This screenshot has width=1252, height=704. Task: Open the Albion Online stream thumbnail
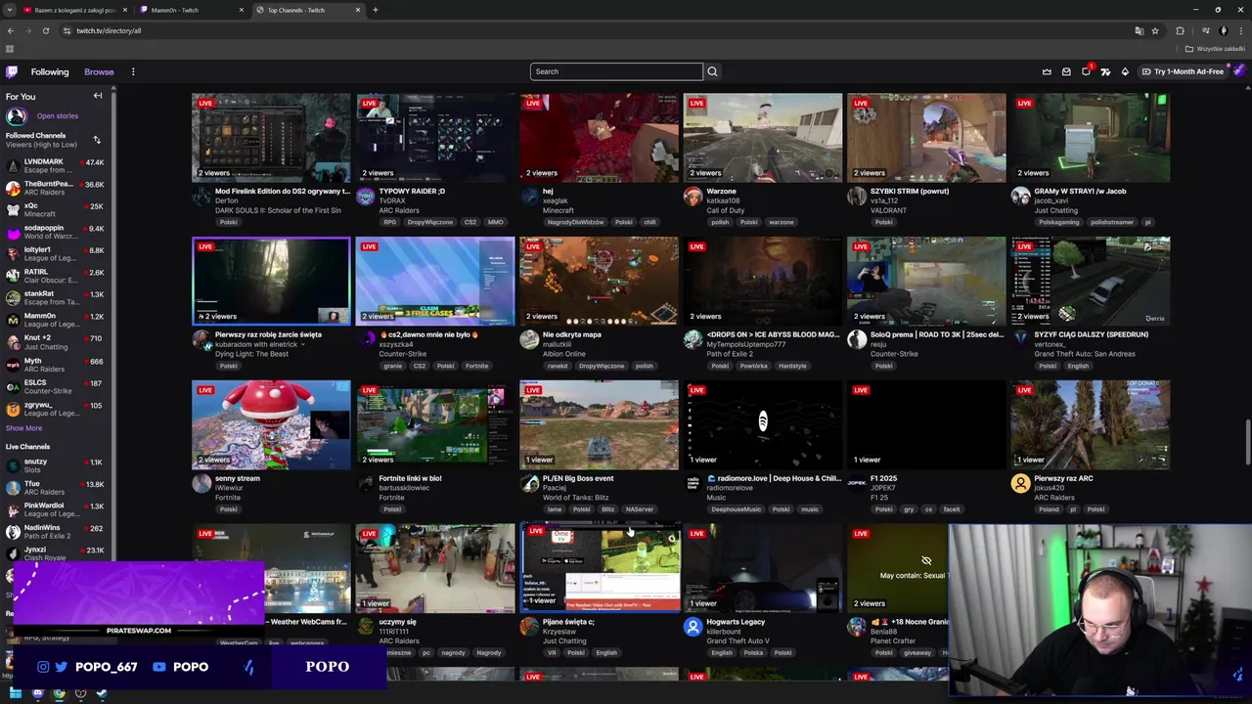coord(599,282)
